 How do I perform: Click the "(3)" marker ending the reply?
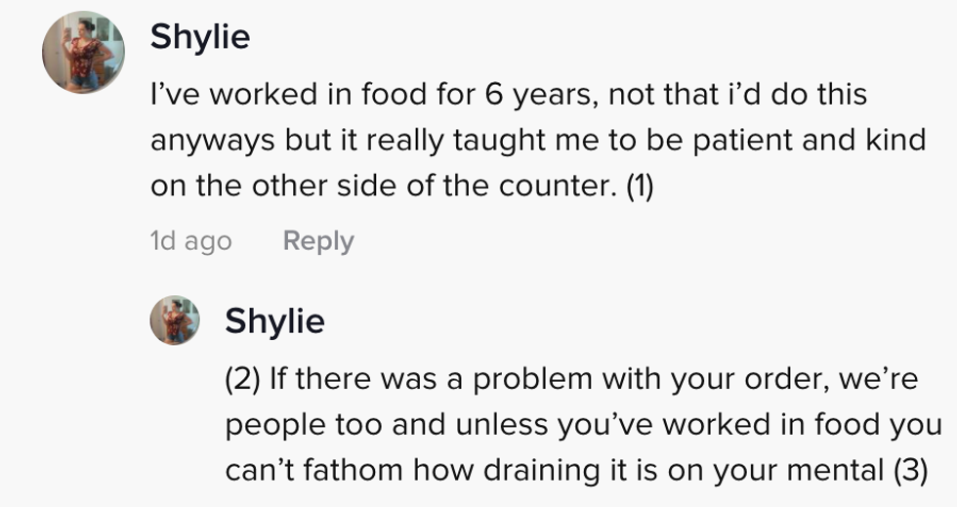[910, 470]
